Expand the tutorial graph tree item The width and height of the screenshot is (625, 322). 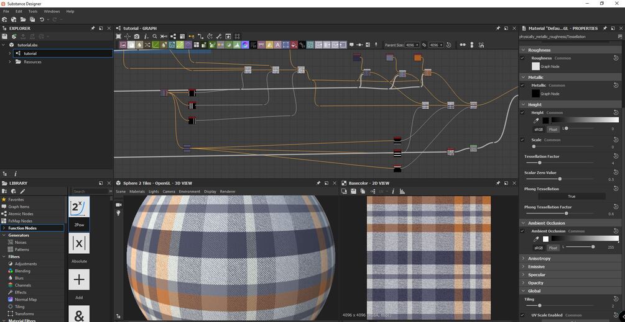point(9,53)
